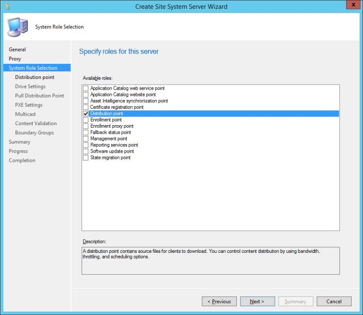
Task: Open the PXE Settings page
Action: pos(29,104)
